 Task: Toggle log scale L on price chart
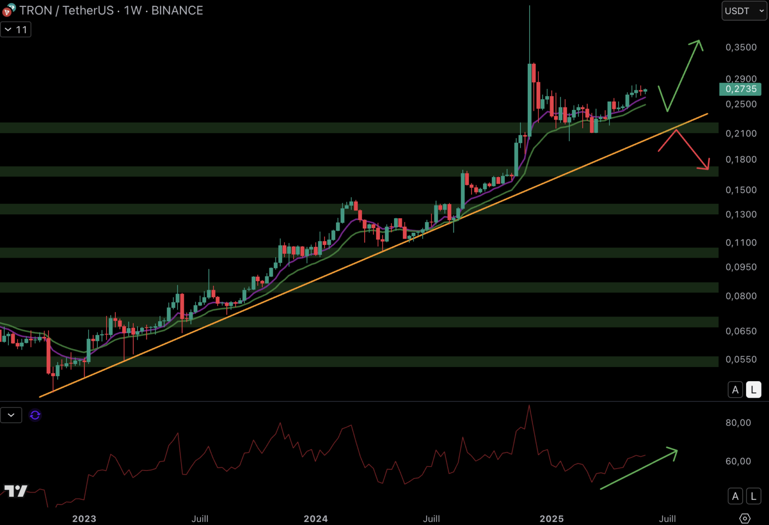[753, 390]
